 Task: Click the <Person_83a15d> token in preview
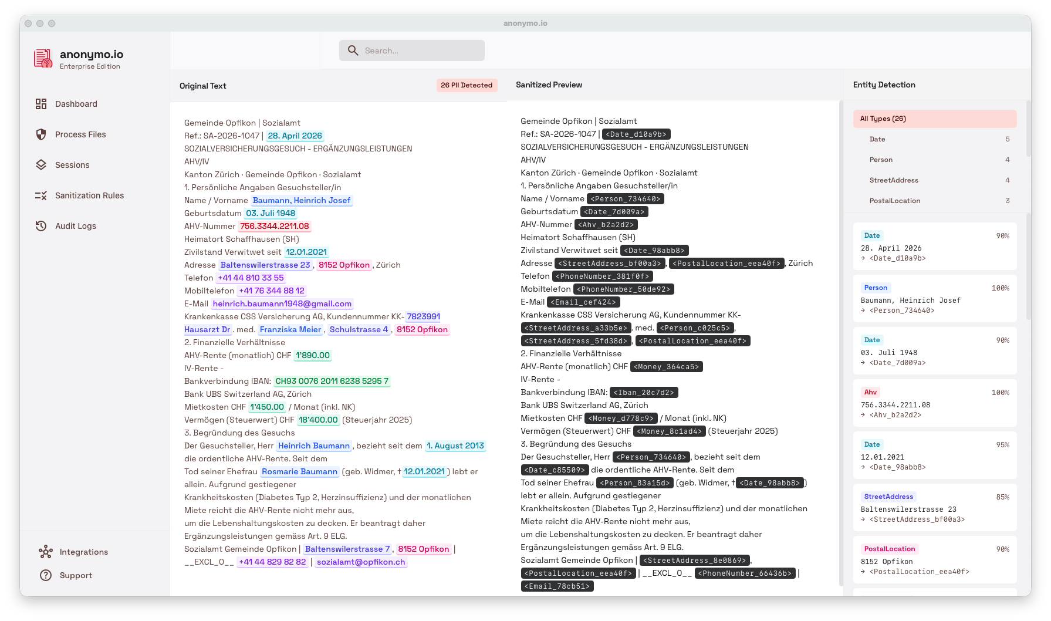pos(635,483)
